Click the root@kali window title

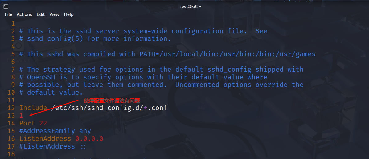click(191, 6)
